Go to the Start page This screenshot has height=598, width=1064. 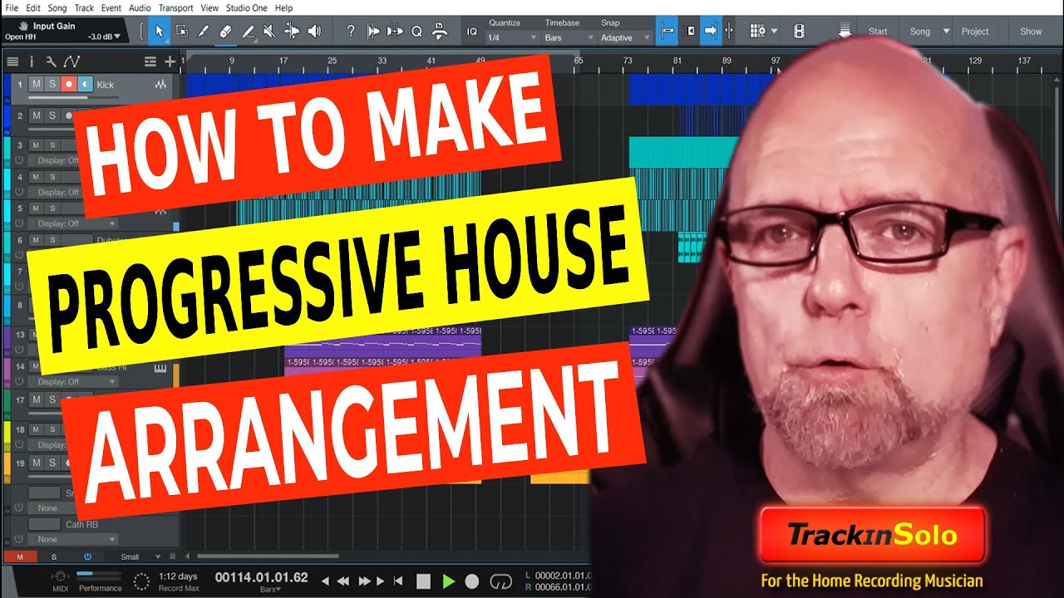tap(878, 32)
